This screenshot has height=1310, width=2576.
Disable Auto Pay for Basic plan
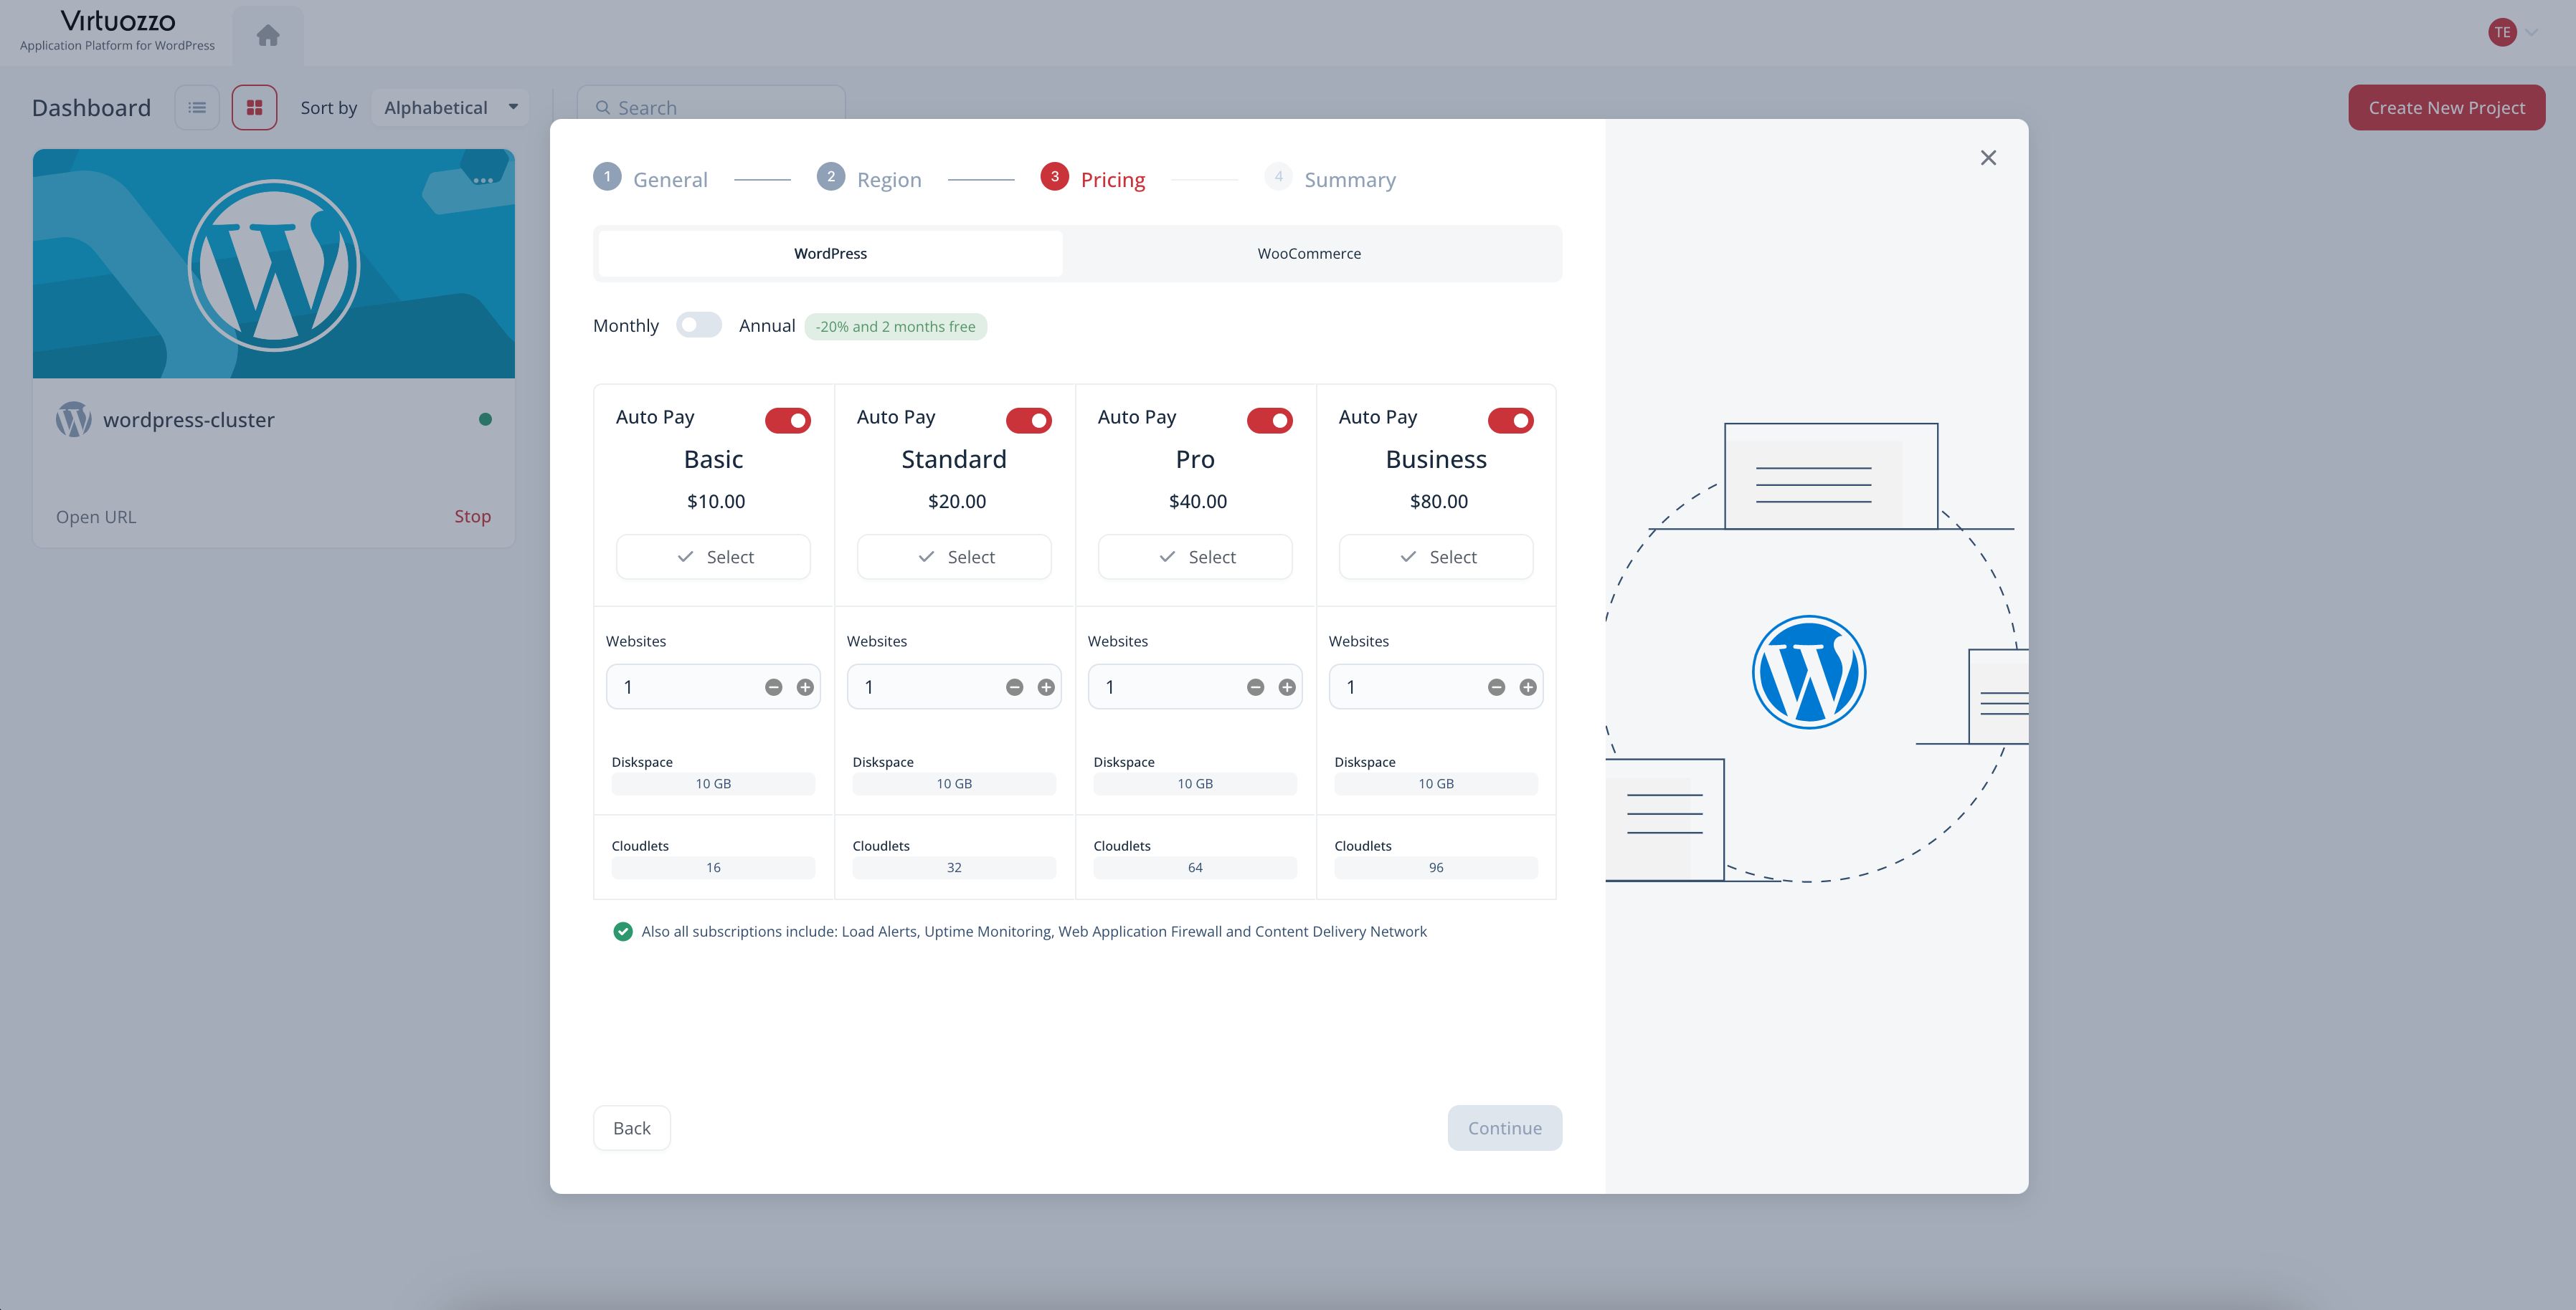tap(788, 421)
